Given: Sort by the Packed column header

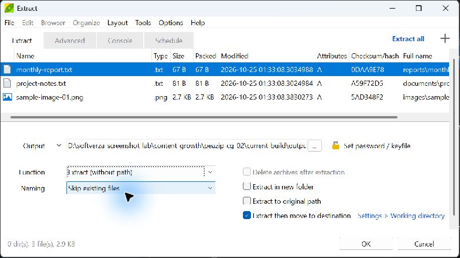Looking at the screenshot, I should pyautogui.click(x=205, y=55).
